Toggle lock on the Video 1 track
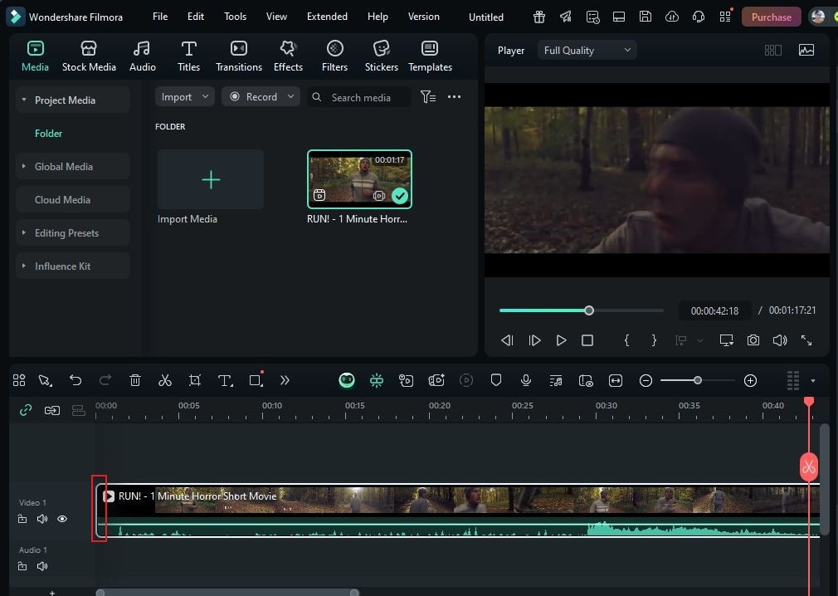The height and width of the screenshot is (596, 838). pos(22,519)
